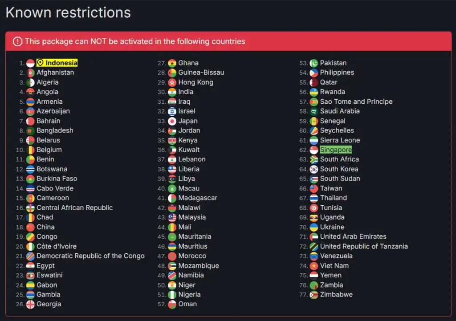Click the Known restrictions heading
Image resolution: width=456 pixels, height=321 pixels.
(68, 12)
